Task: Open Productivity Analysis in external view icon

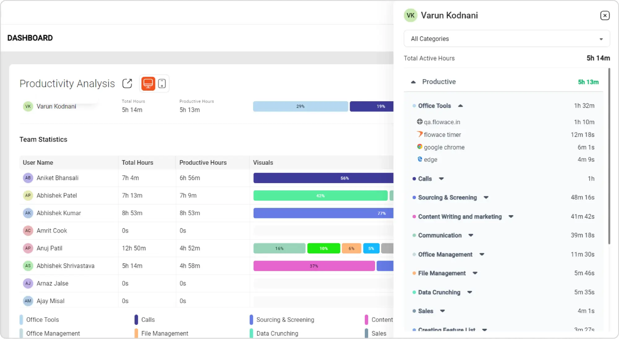Action: (x=127, y=83)
